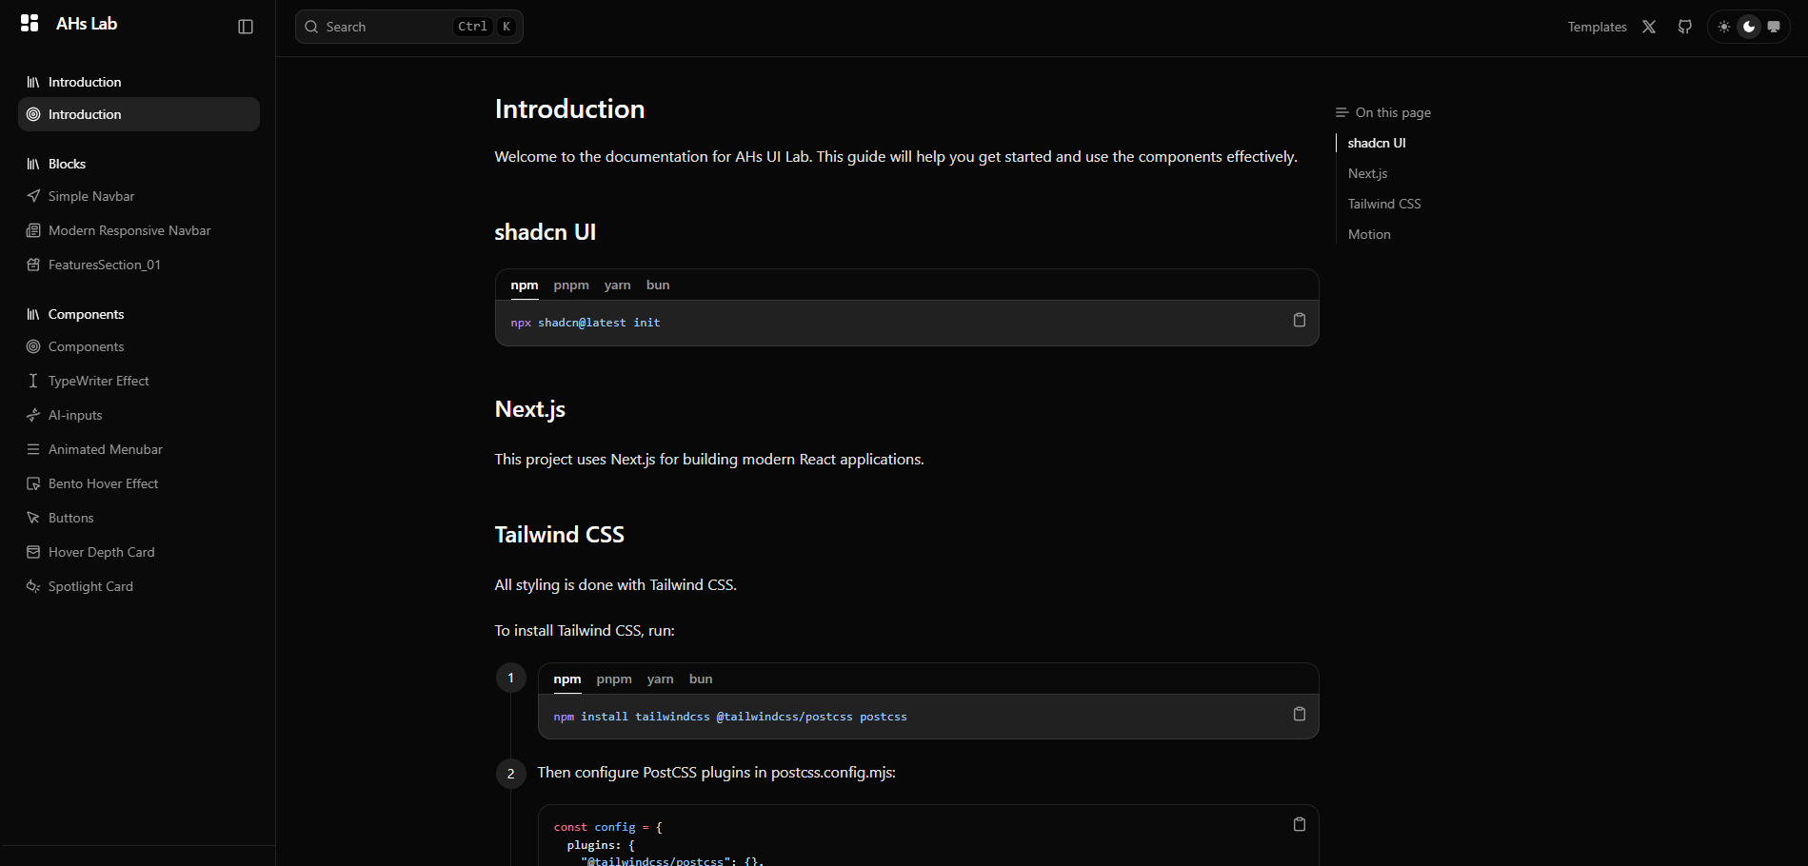Open the Templates link
The width and height of the screenshot is (1808, 866).
tap(1597, 27)
